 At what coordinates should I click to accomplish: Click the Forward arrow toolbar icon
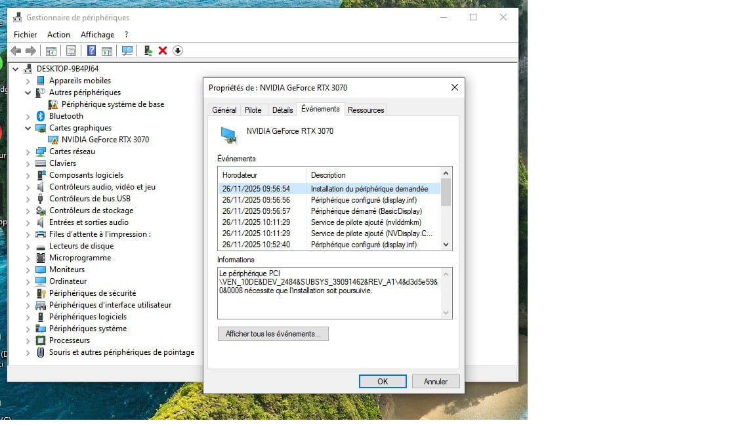tap(30, 51)
